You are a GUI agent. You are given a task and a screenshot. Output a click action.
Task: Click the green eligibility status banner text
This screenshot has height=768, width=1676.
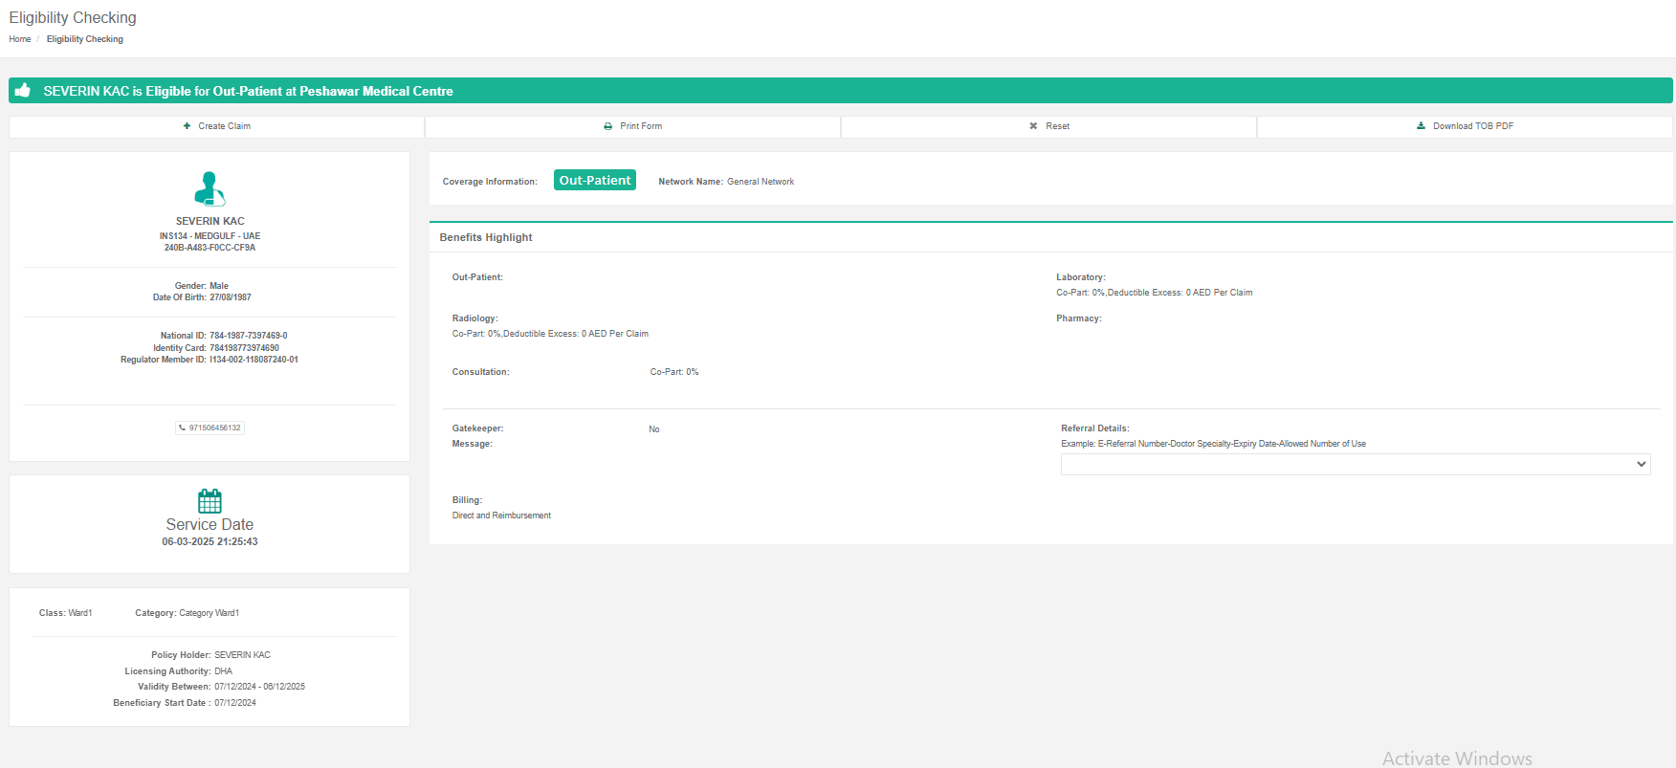tap(248, 91)
